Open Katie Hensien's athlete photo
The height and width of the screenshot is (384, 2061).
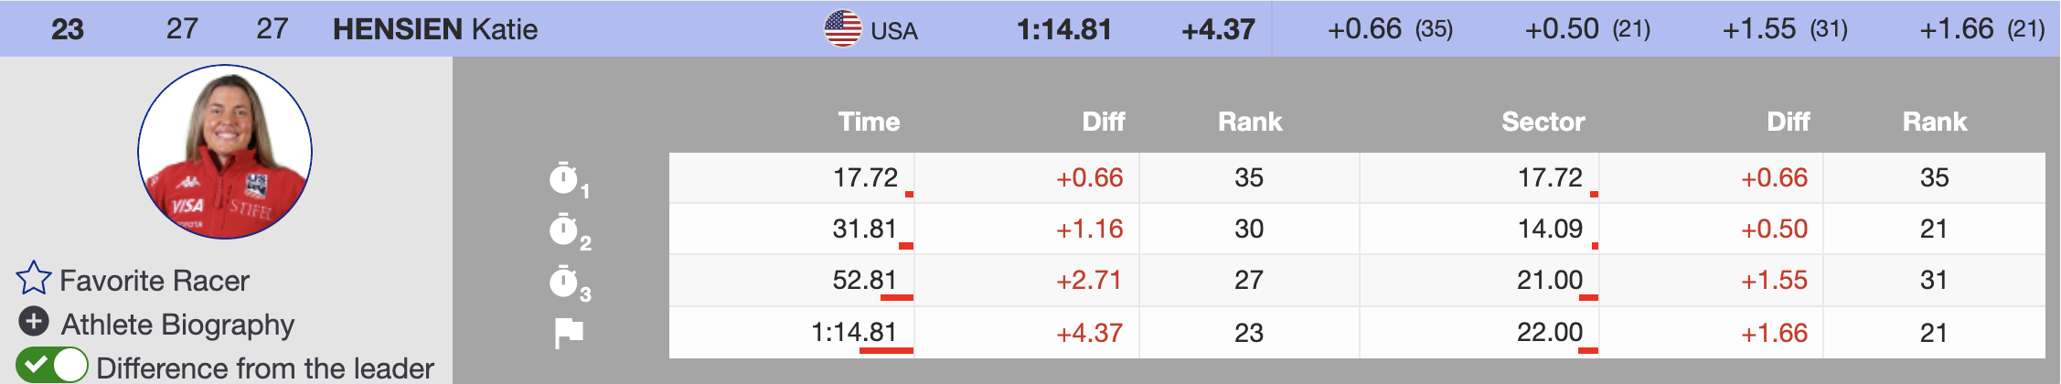[225, 152]
